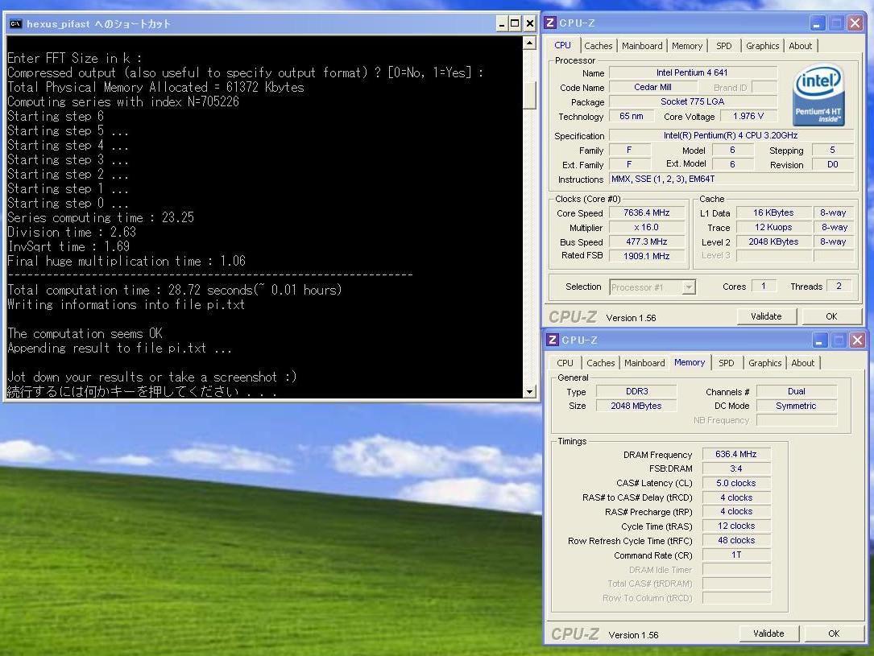874x656 pixels.
Task: Click the CPU-Z Z icon in the top window title bar
Action: tap(550, 23)
